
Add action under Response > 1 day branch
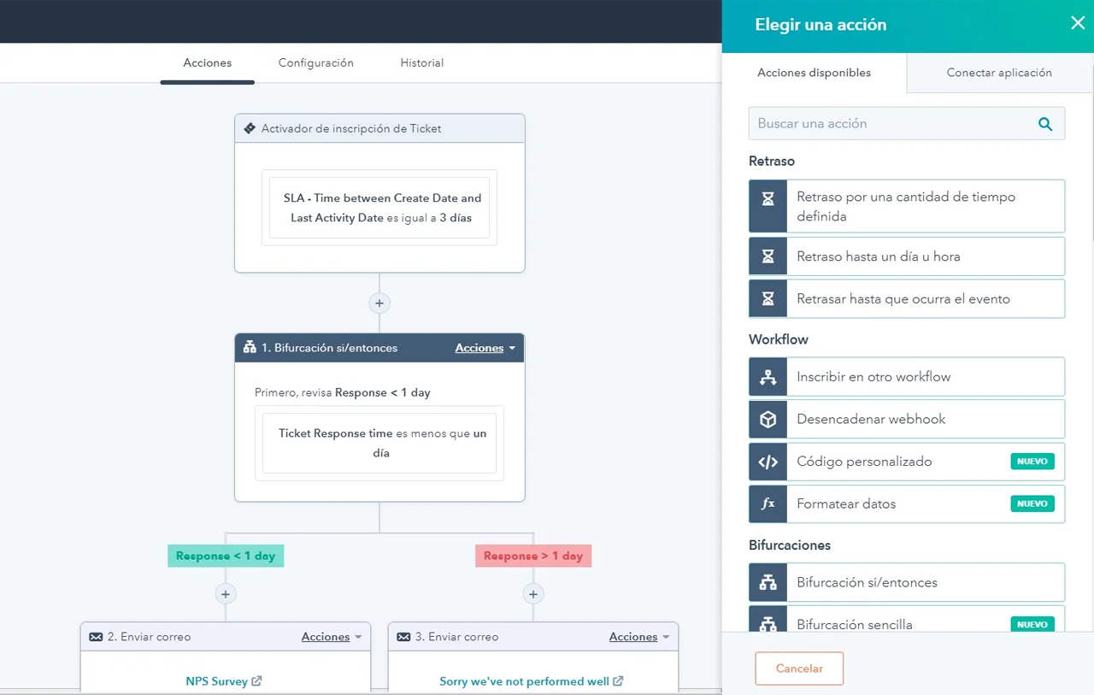pyautogui.click(x=533, y=594)
